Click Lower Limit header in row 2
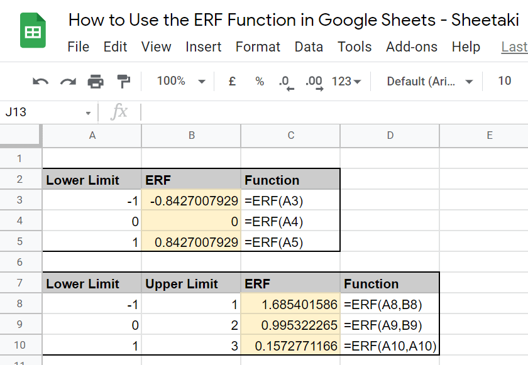 point(92,180)
